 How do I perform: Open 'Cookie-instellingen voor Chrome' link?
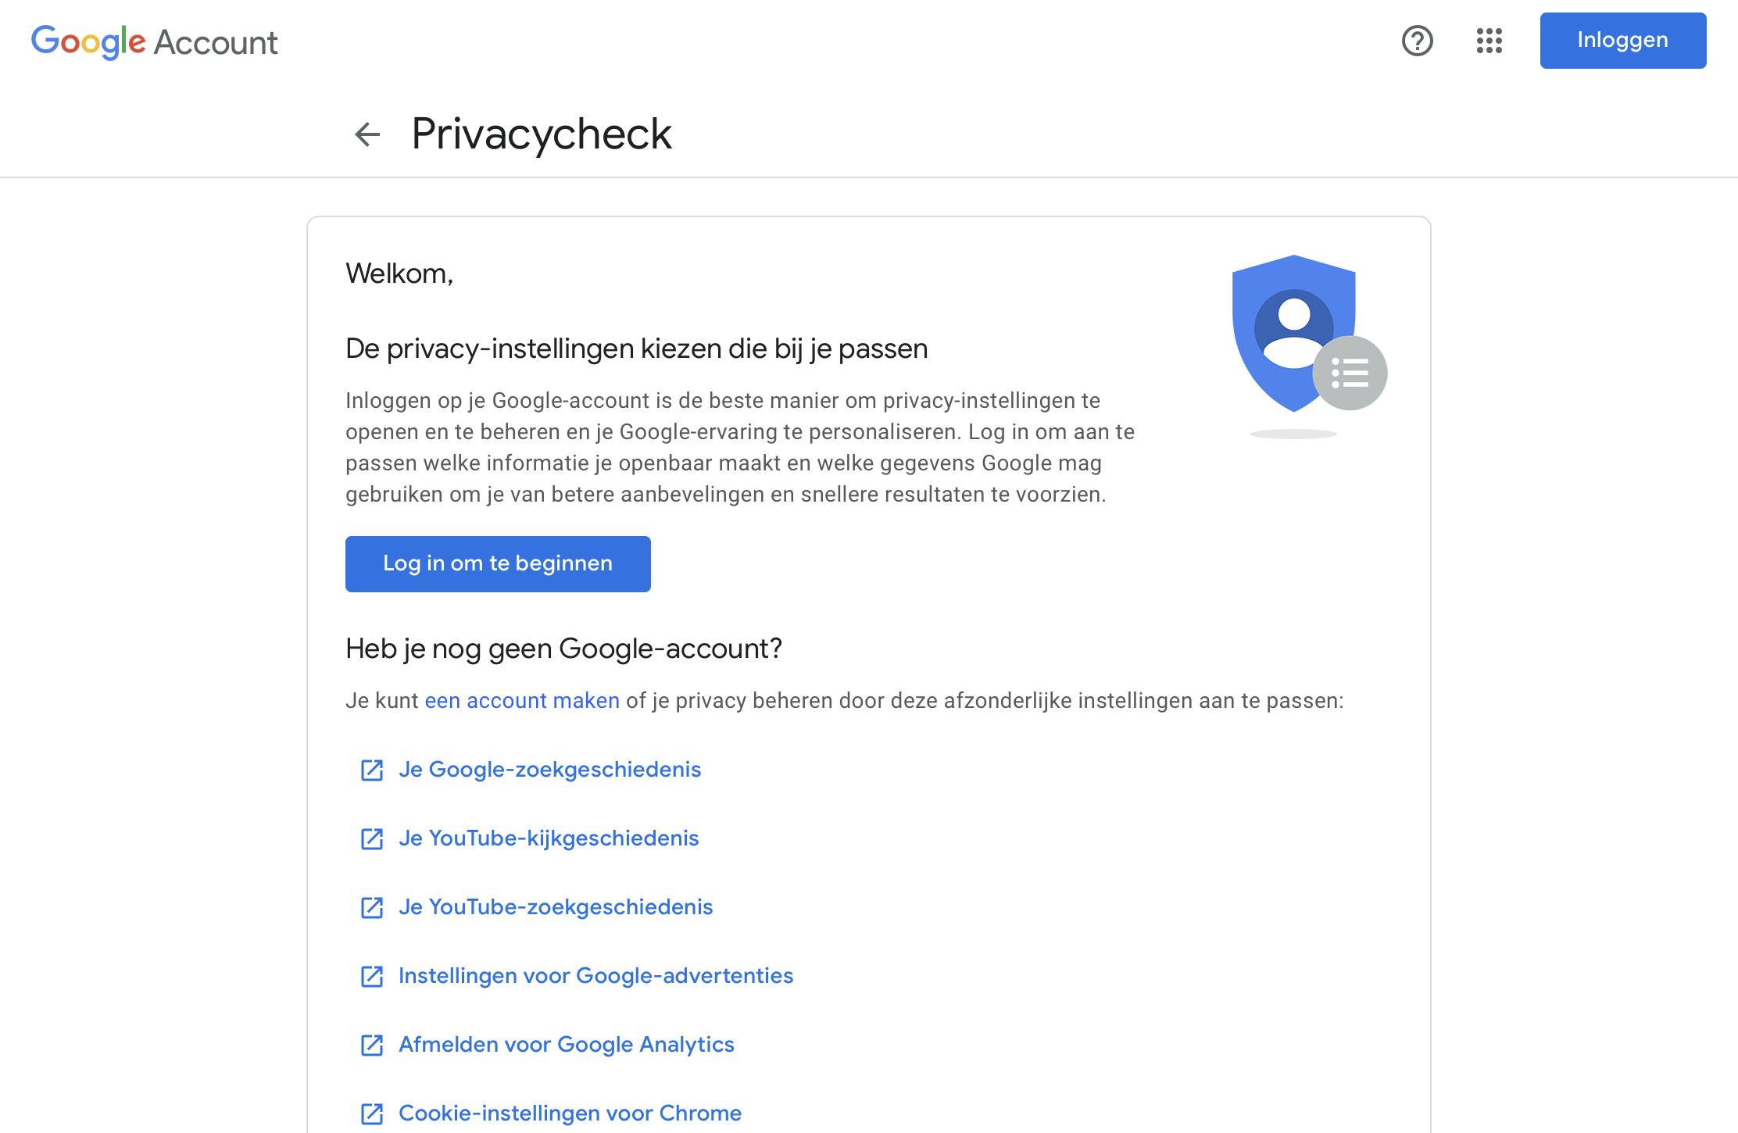[570, 1113]
